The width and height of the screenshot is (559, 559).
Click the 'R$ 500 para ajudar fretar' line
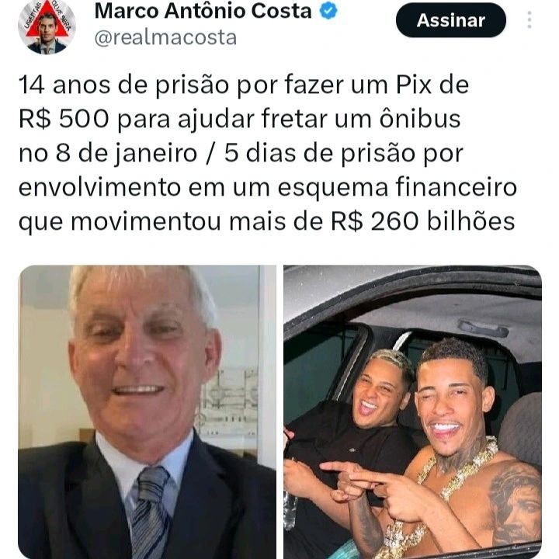point(240,119)
